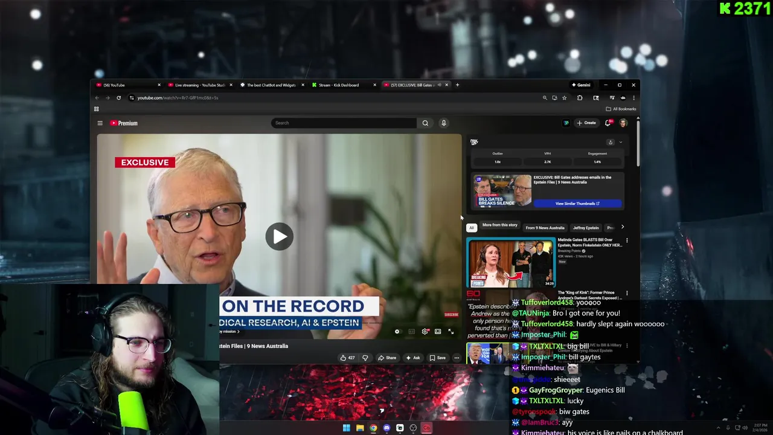Click into the YouTube search field
Image resolution: width=773 pixels, height=435 pixels.
pyautogui.click(x=344, y=123)
